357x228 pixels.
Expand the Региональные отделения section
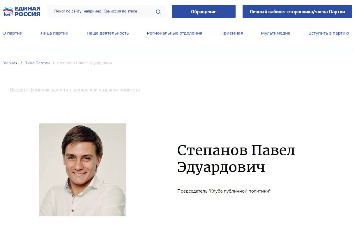[174, 33]
